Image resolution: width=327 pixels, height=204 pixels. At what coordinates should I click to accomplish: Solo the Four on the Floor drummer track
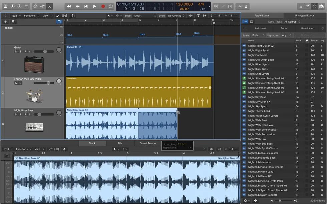coord(20,83)
